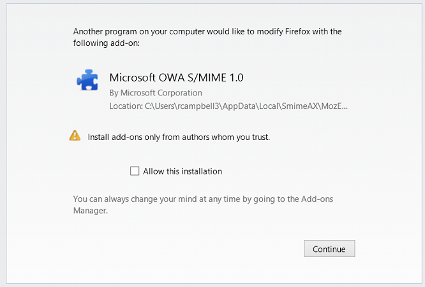Click the blue puzzle piece add-on icon

coord(87,80)
